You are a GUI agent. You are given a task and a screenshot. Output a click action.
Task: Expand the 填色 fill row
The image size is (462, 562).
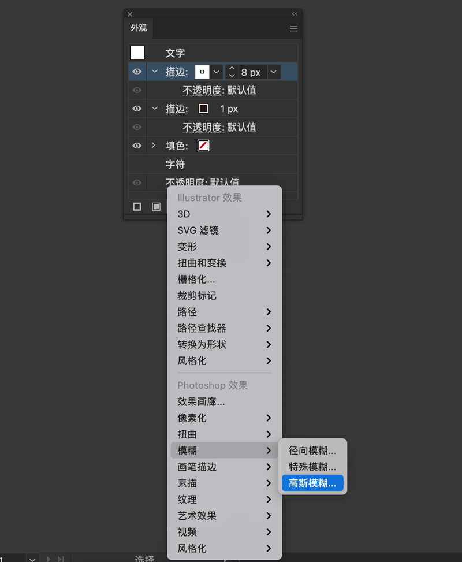point(154,146)
